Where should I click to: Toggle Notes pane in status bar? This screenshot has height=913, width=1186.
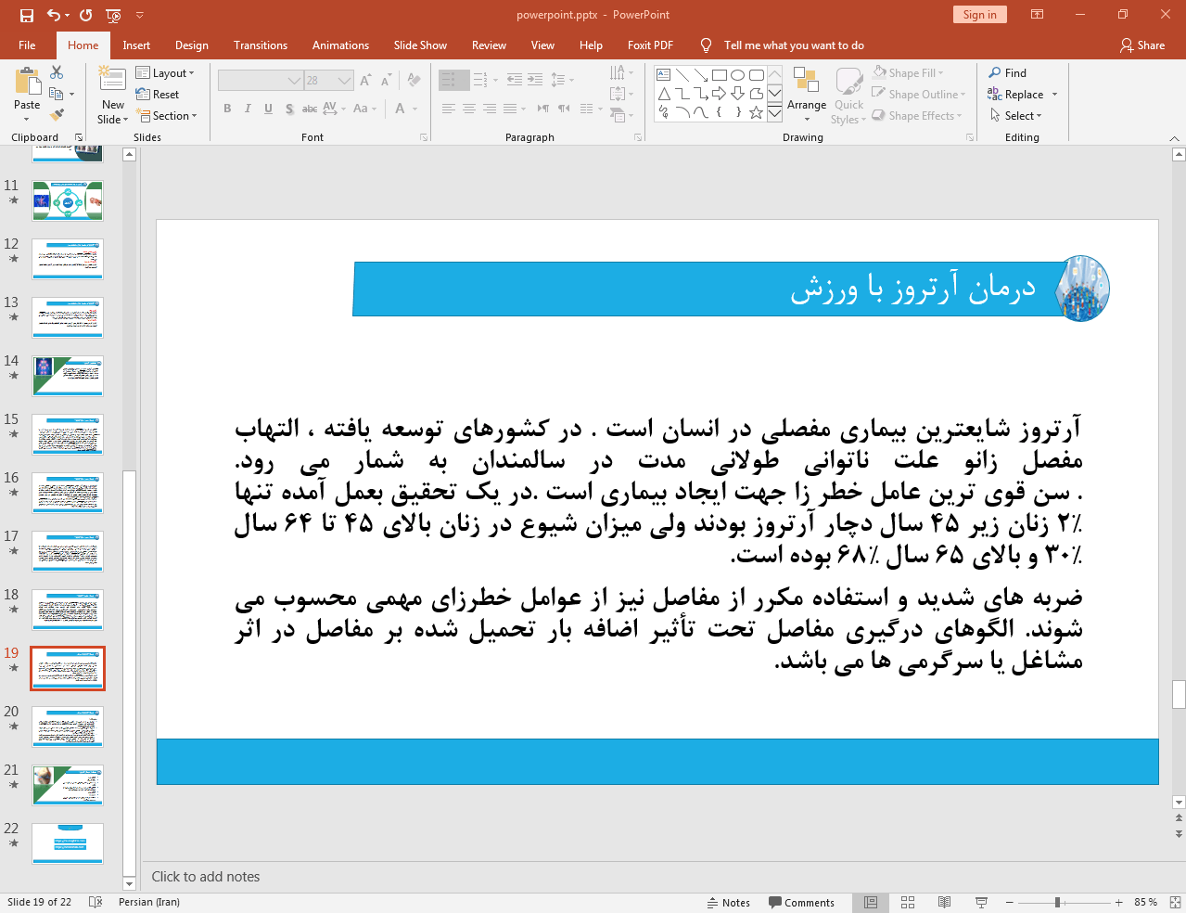click(728, 903)
